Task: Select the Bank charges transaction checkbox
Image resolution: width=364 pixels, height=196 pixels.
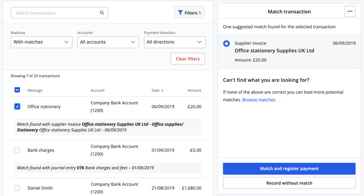Action: point(17,150)
